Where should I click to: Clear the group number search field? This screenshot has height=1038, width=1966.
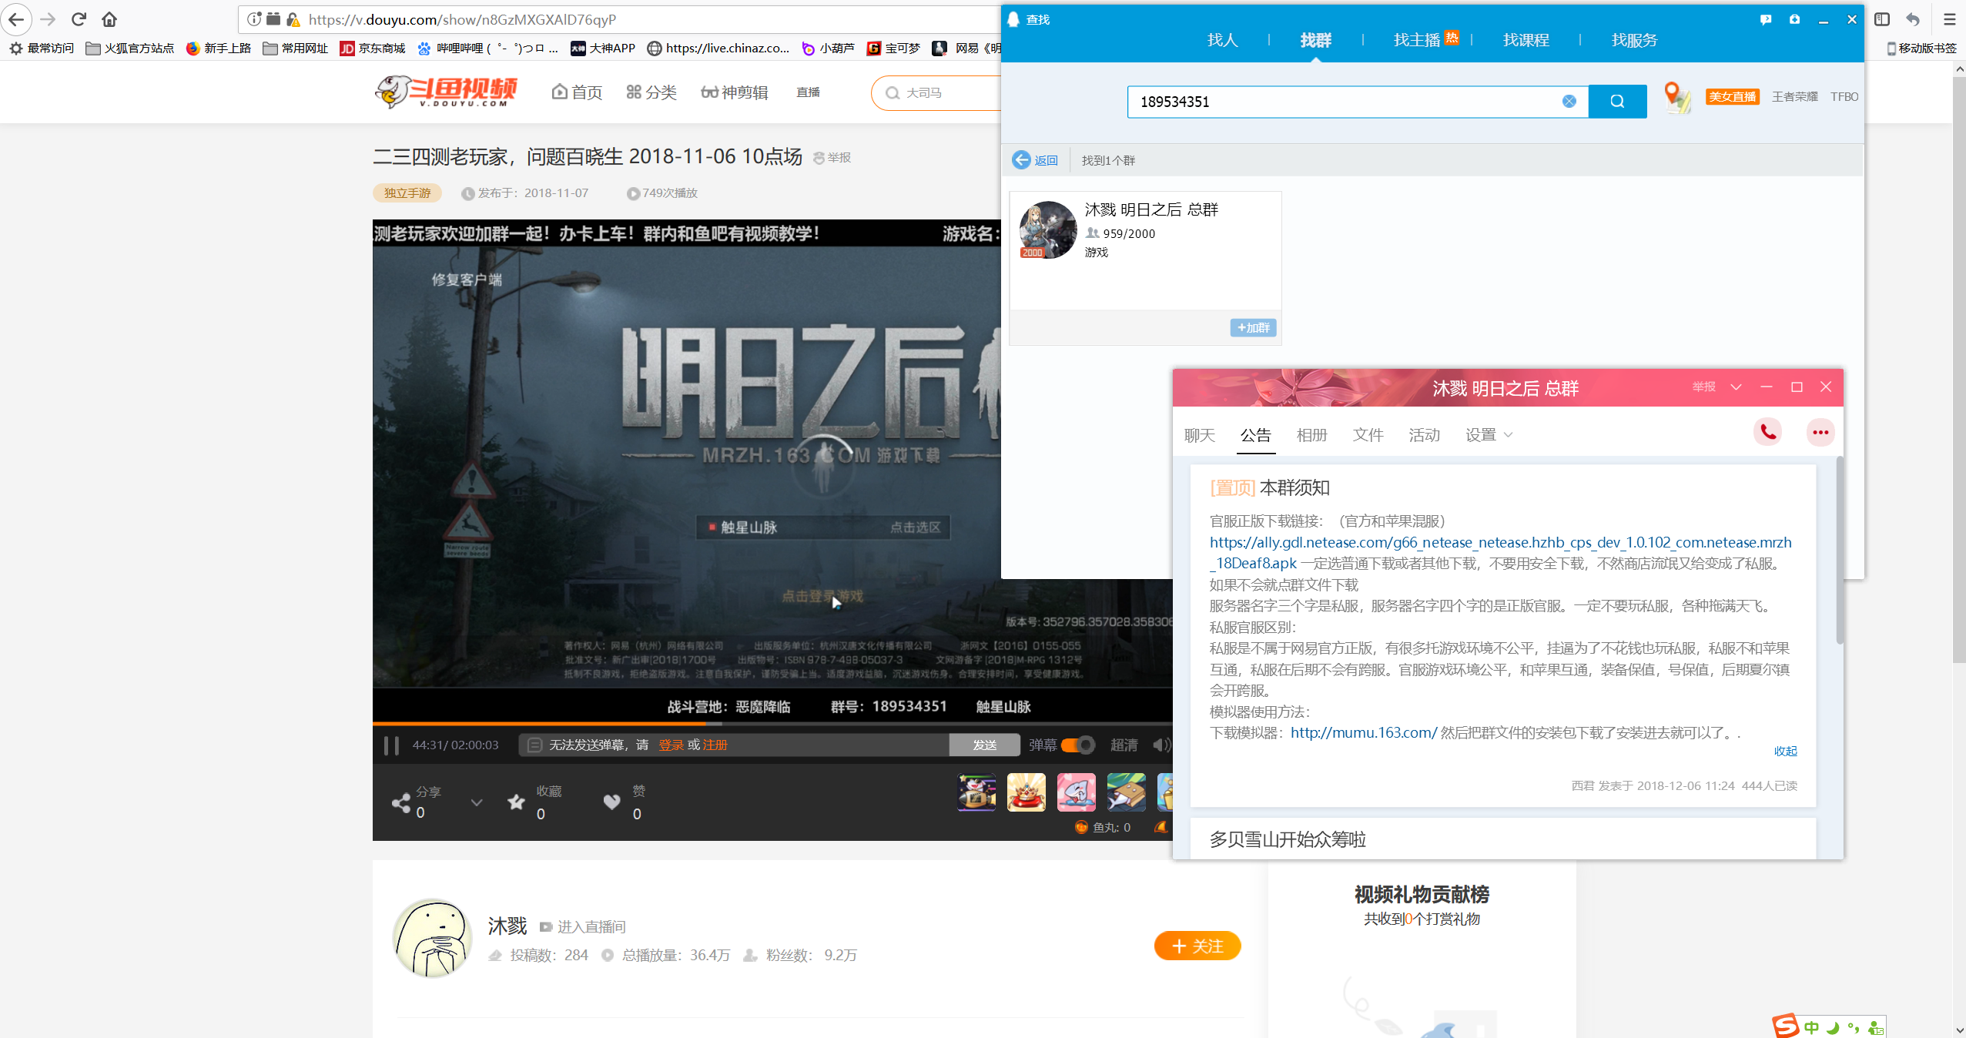coord(1569,102)
